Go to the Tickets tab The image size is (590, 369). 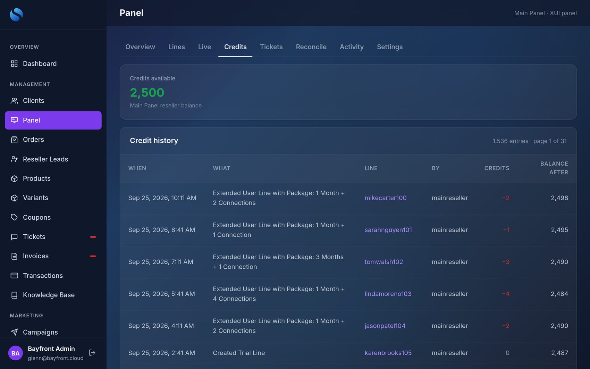(271, 47)
